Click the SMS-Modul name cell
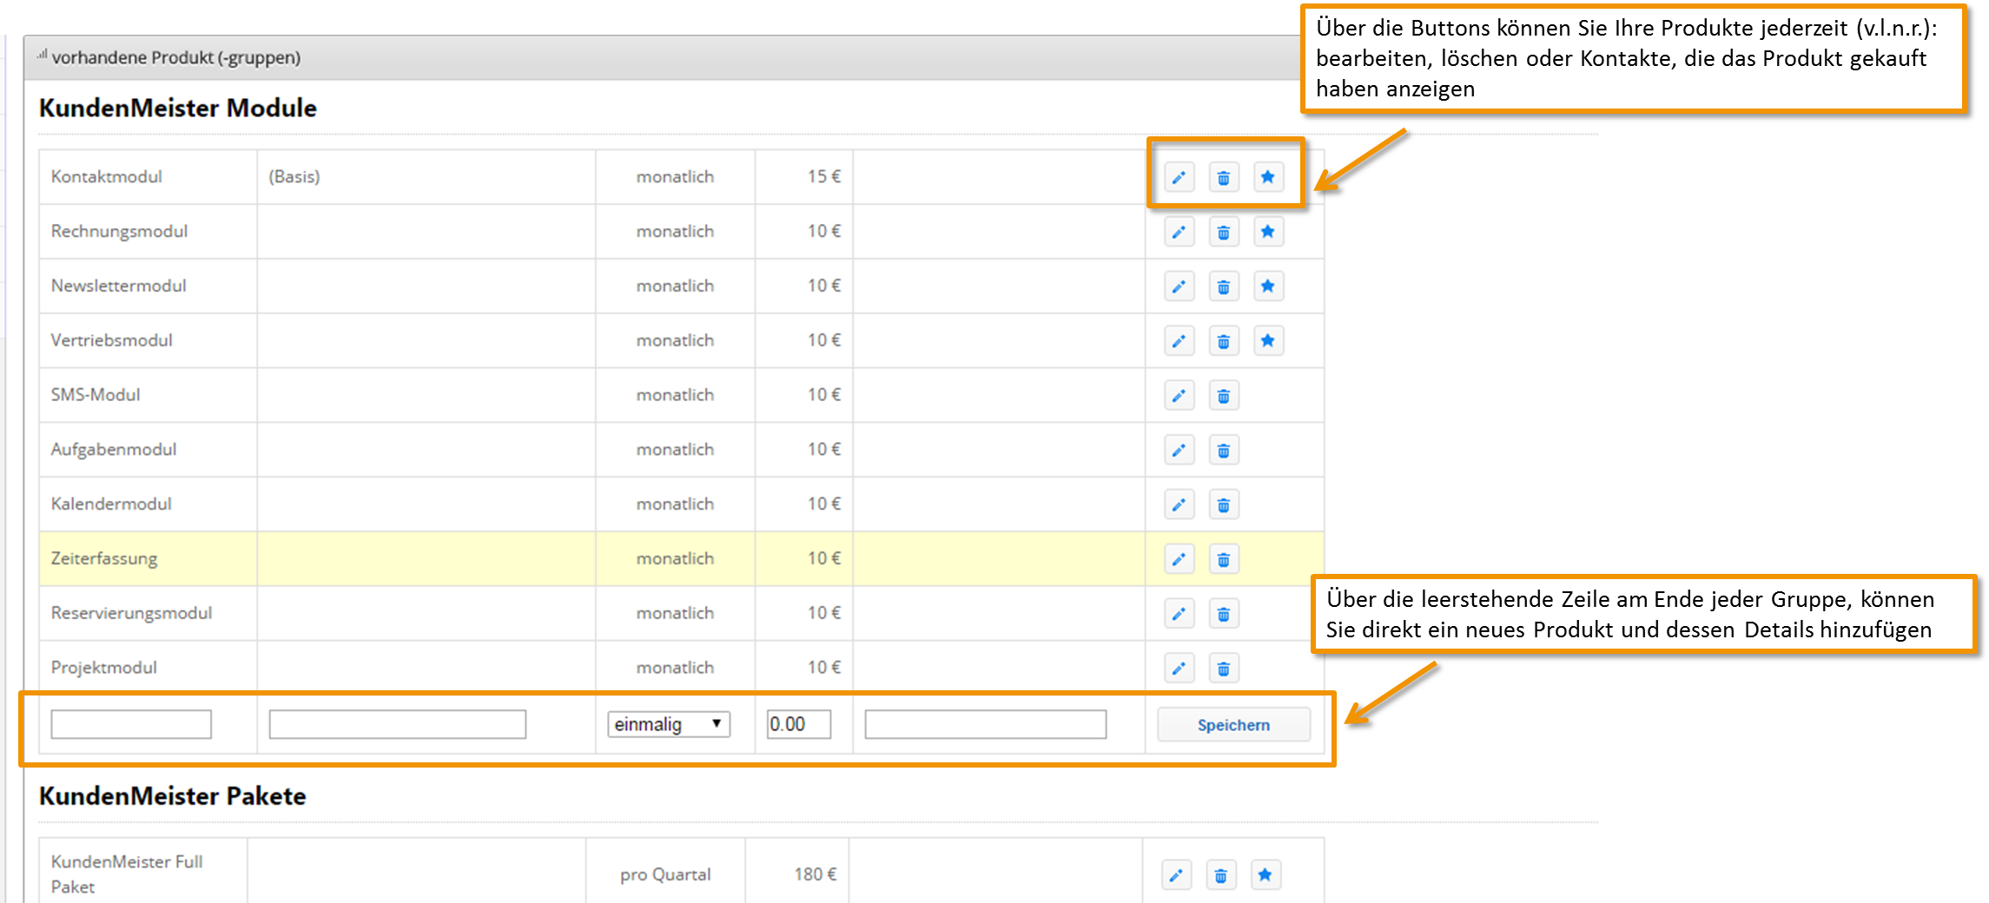 click(148, 394)
